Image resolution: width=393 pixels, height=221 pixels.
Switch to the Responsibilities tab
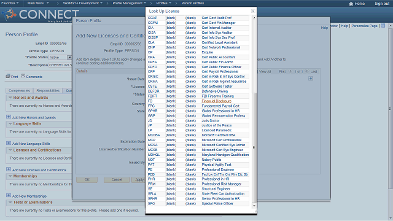tap(48, 91)
